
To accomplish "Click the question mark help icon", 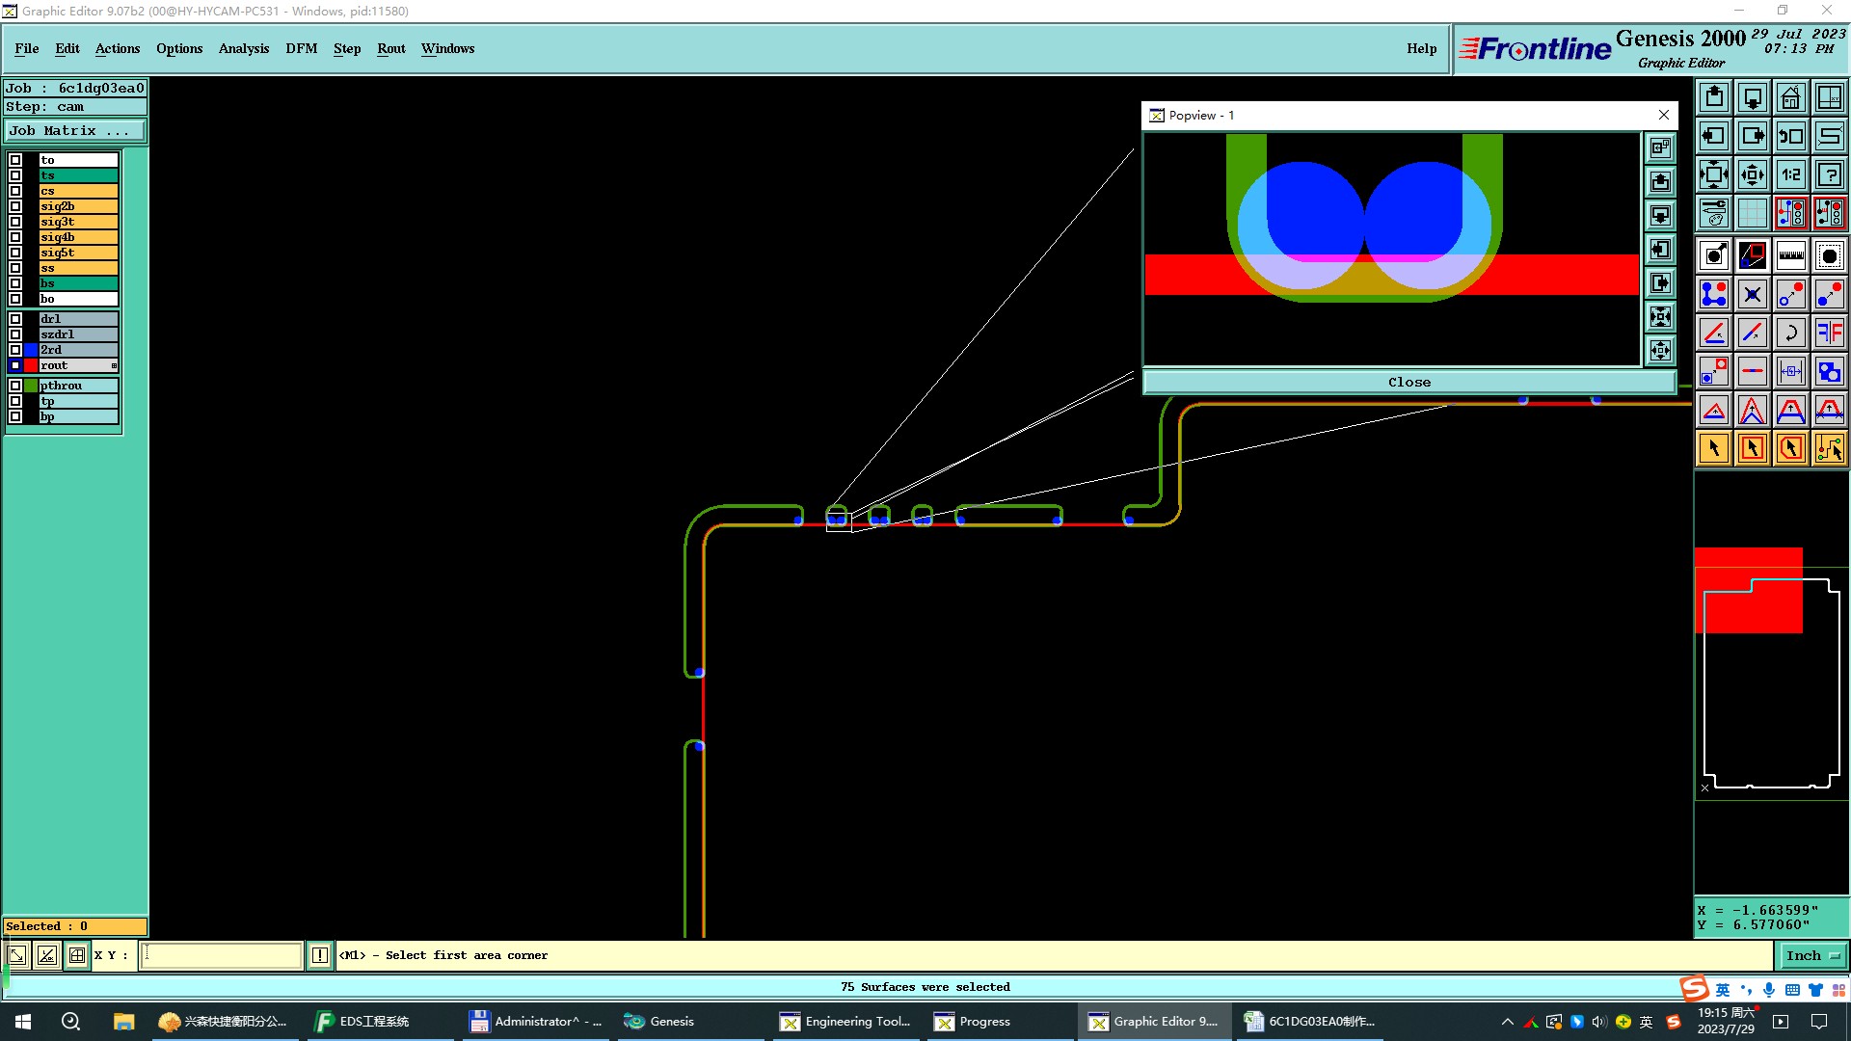I will pos(1829,174).
